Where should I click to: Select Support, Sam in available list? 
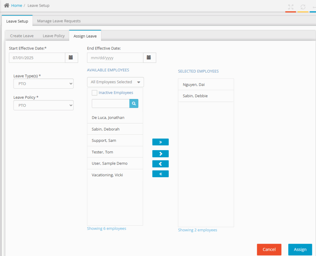(x=115, y=140)
